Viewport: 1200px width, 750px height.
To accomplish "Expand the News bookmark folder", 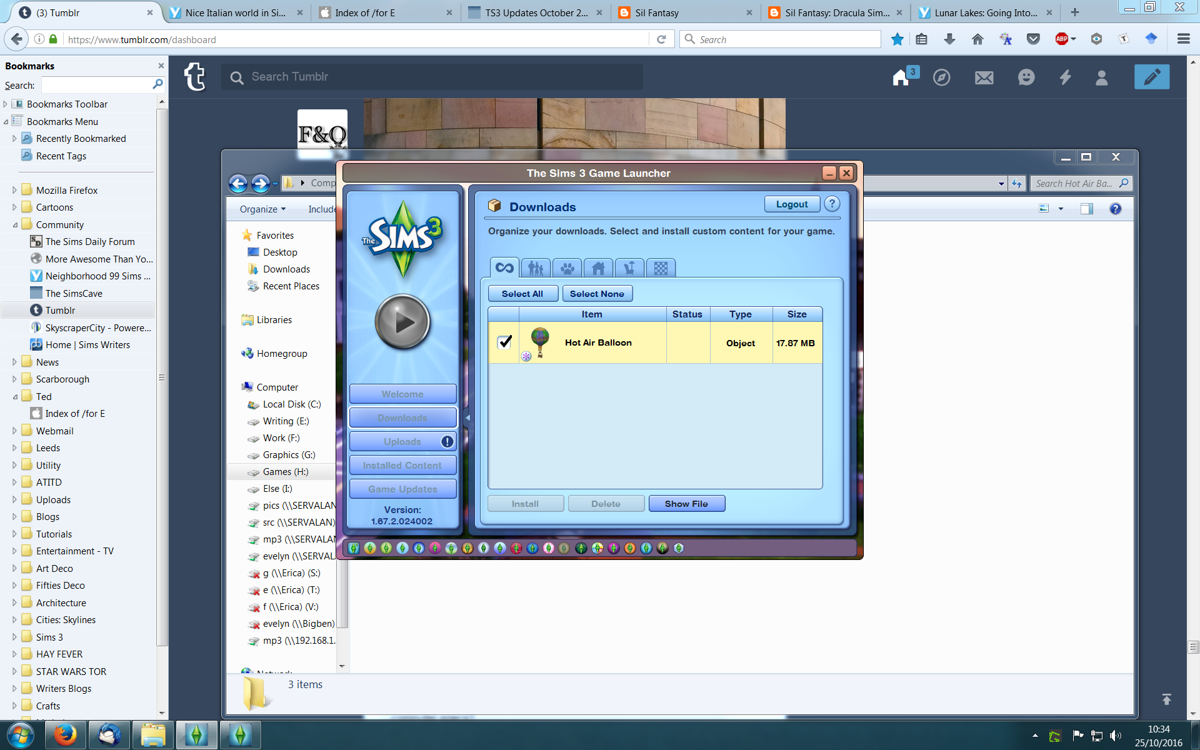I will [15, 362].
